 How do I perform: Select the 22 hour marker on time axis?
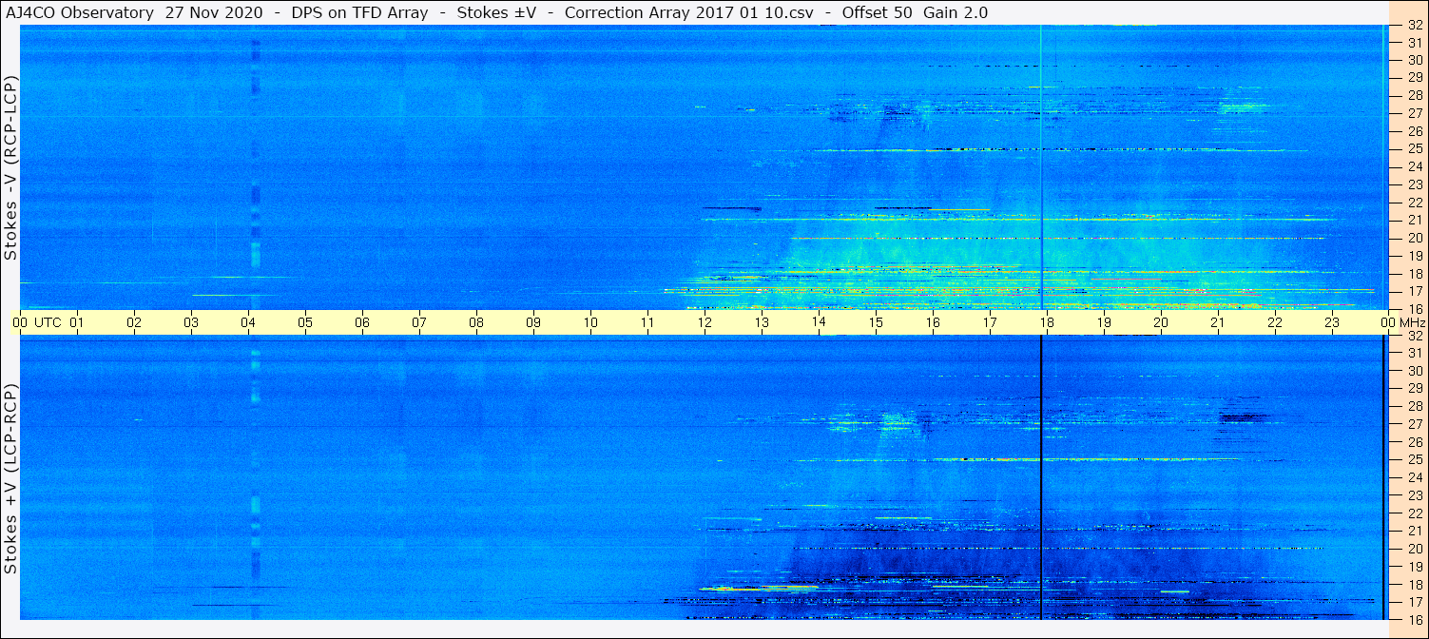[x=1275, y=322]
